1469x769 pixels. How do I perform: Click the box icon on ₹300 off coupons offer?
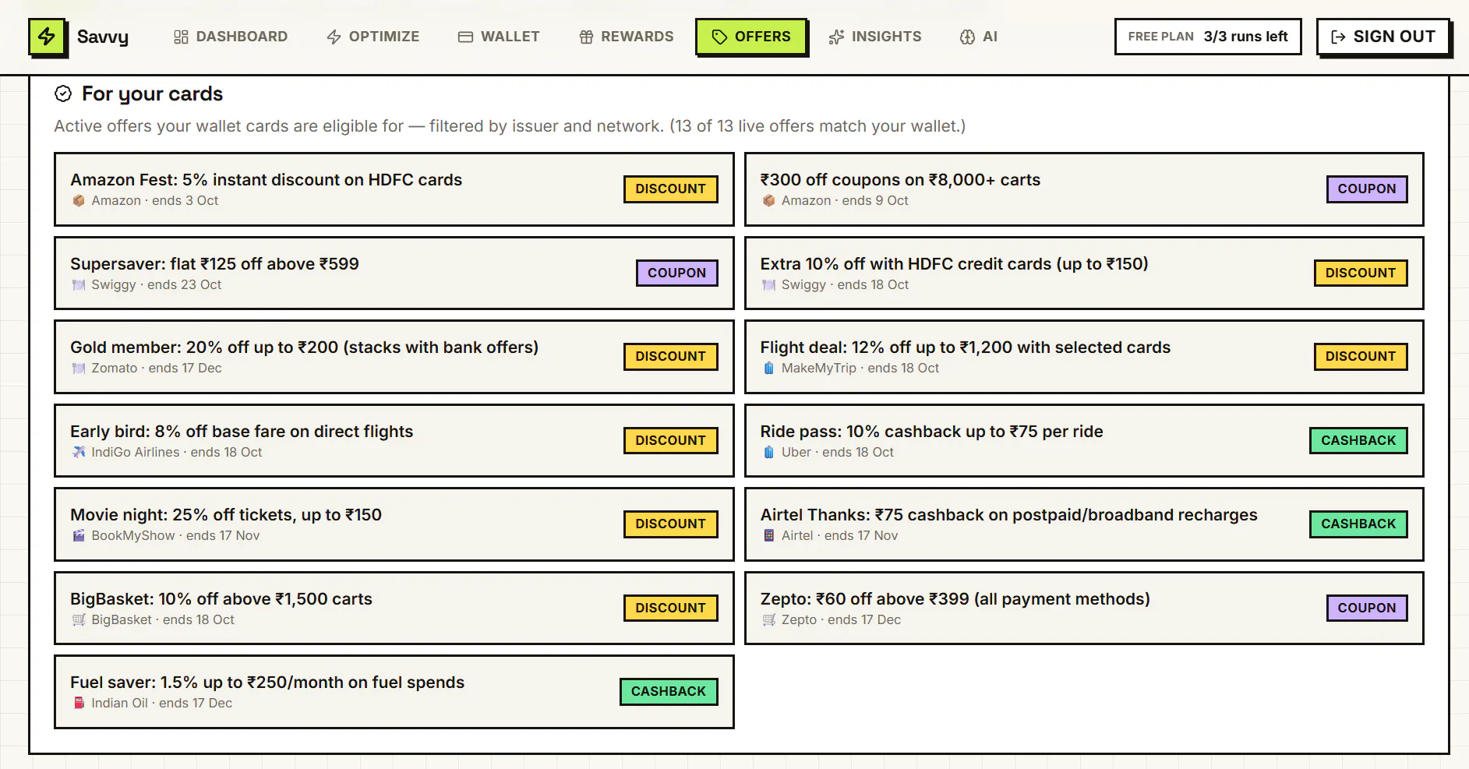pyautogui.click(x=769, y=201)
